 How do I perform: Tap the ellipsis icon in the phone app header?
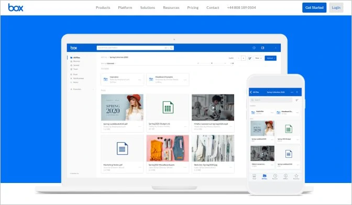pos(292,92)
